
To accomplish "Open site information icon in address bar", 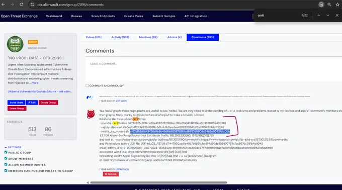I will (32, 5).
